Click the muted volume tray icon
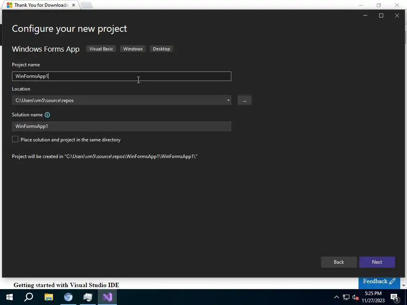Viewport: 407px width, 305px height. pos(355,297)
